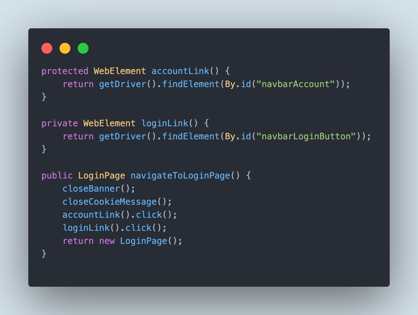
Task: Click the final closing brace
Action: [x=44, y=253]
